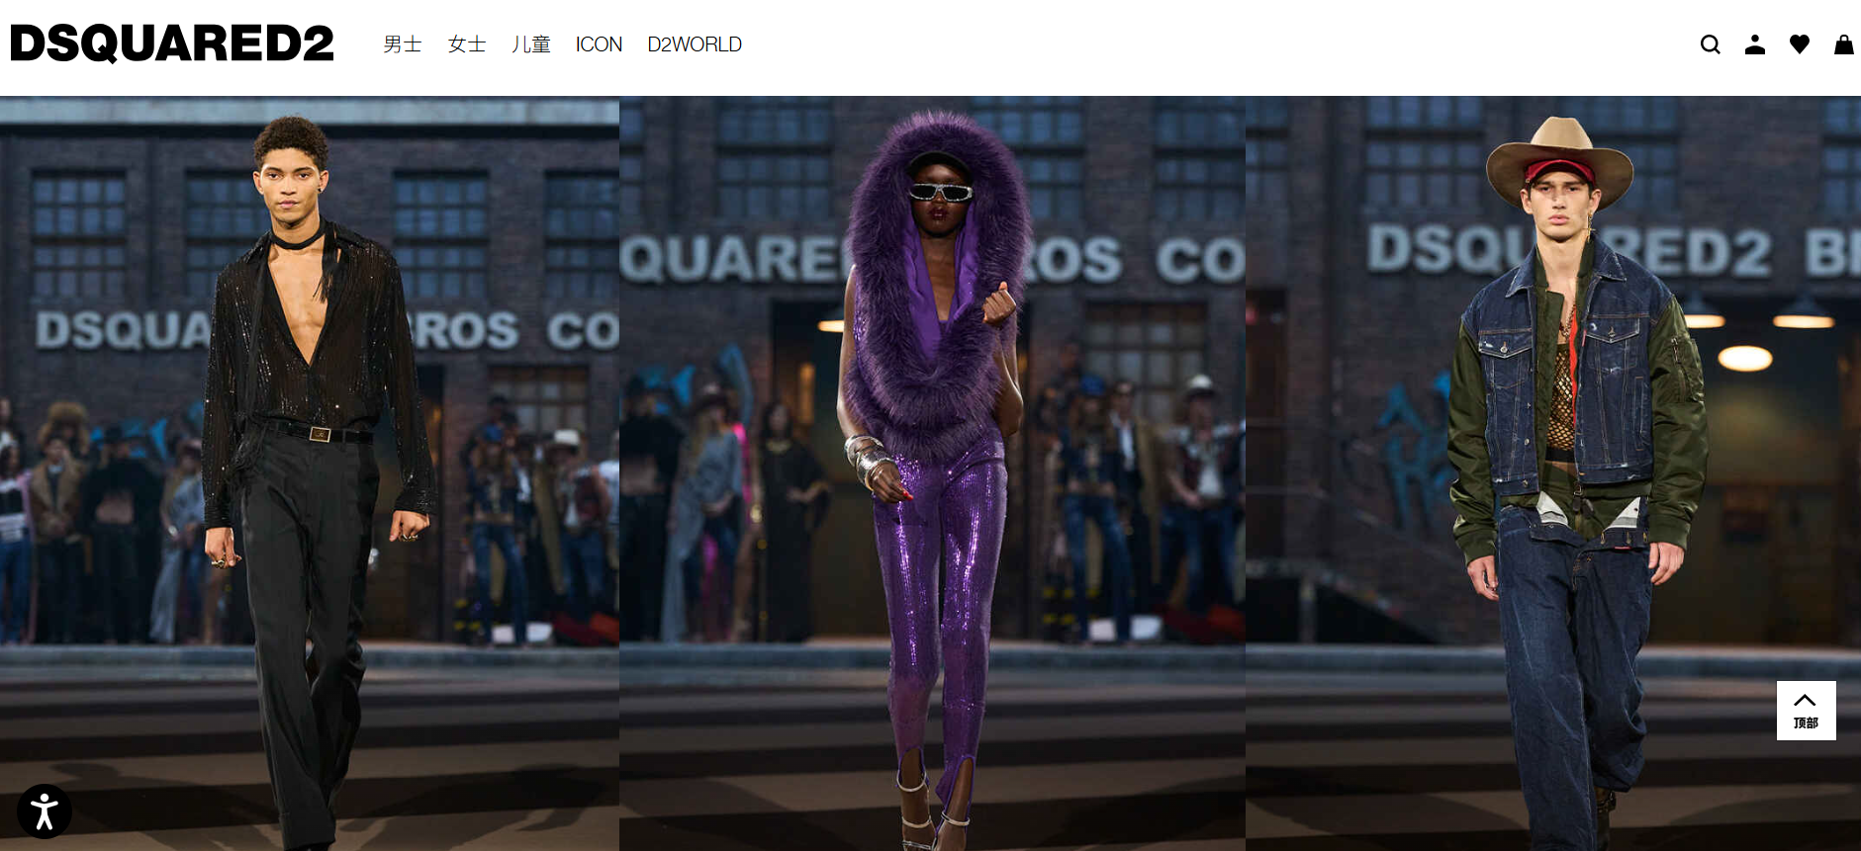This screenshot has width=1861, height=851.
Task: Open the search magnifier icon
Action: (1710, 44)
